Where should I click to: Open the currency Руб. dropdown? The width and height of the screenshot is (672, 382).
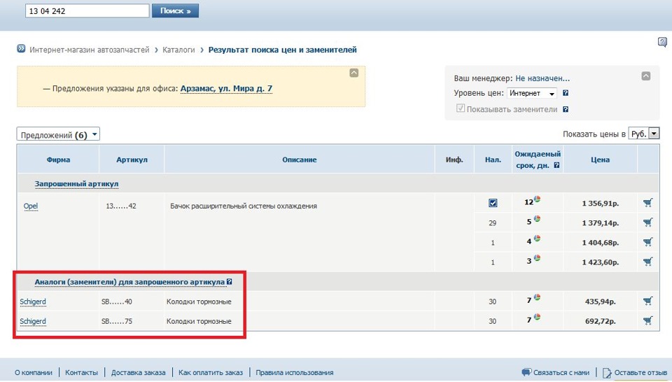point(644,134)
